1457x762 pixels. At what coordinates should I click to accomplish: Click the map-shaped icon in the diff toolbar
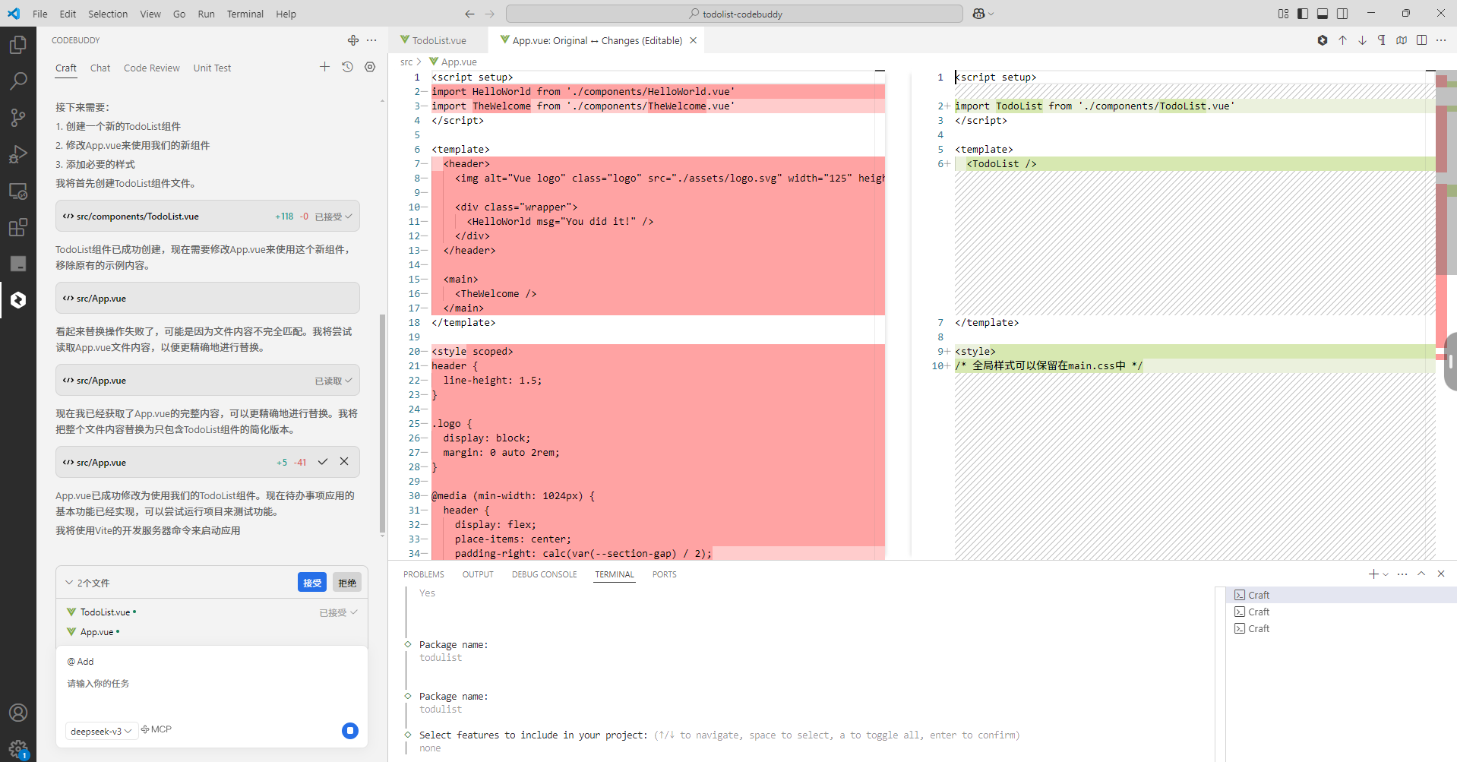1402,40
